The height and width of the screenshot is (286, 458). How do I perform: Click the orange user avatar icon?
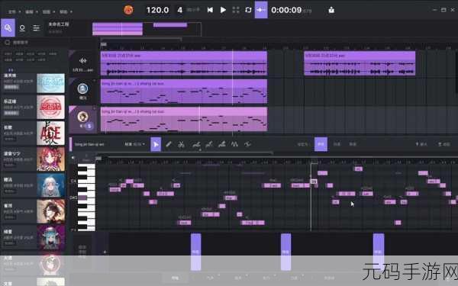click(128, 10)
